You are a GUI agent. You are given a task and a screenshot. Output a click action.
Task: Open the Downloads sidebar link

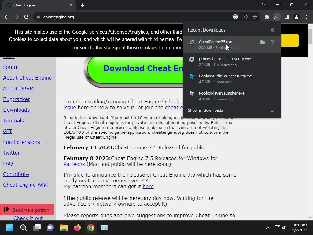point(17,110)
